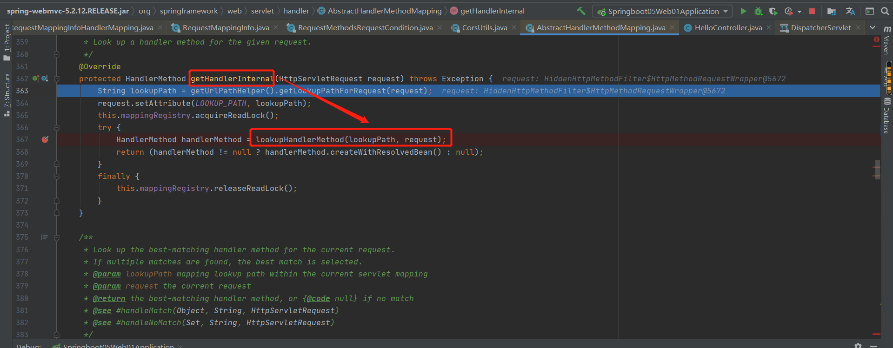
Task: Click the fold end marker on line 373
Action: click(x=57, y=213)
